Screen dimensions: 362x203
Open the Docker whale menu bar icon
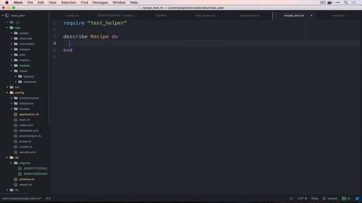coord(330,2)
